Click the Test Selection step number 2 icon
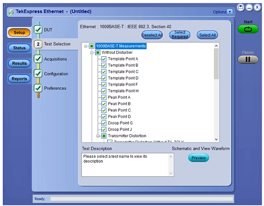 [x=38, y=44]
